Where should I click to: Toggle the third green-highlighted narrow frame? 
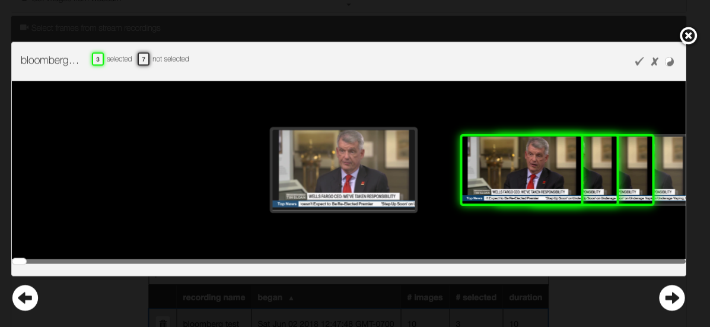636,170
